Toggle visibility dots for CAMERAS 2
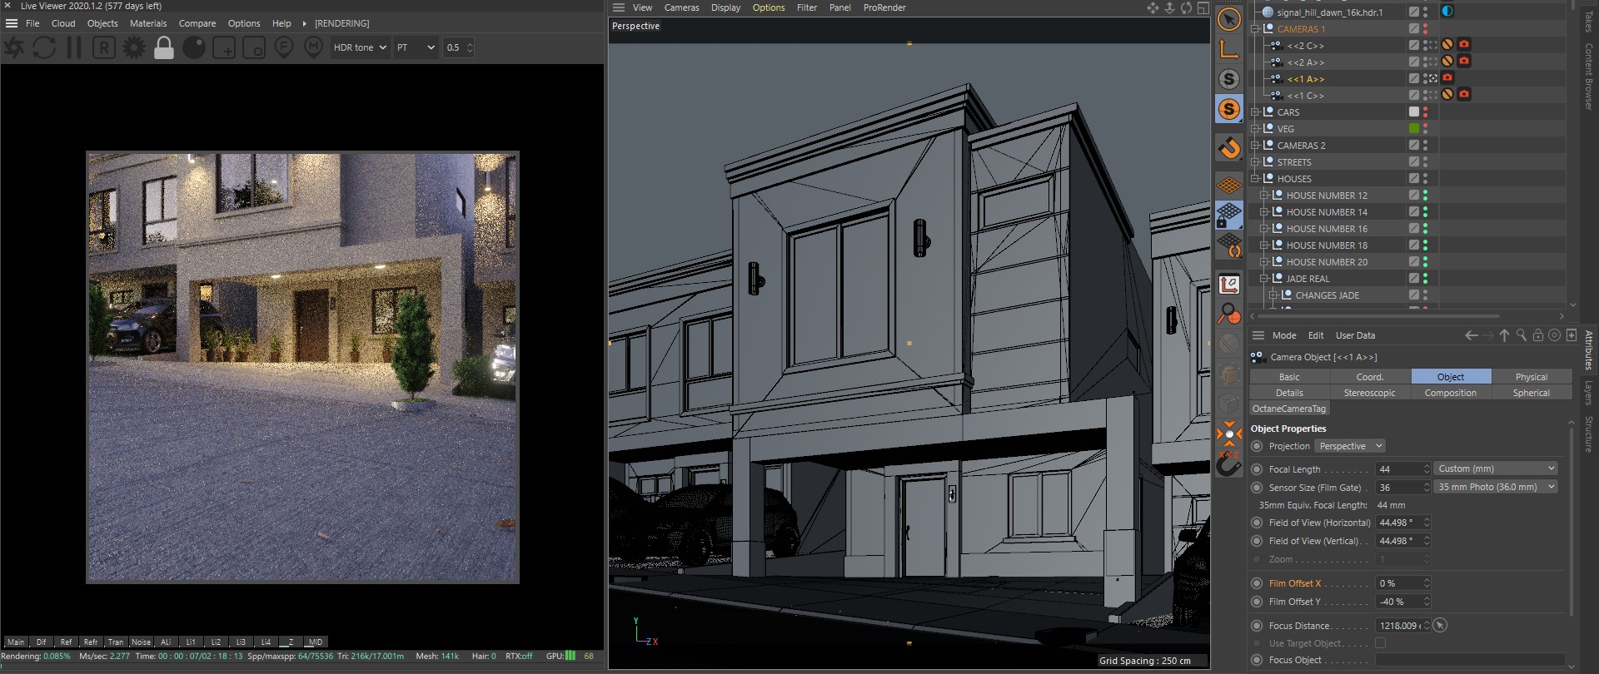Screen dimensions: 1599x674 (1425, 146)
